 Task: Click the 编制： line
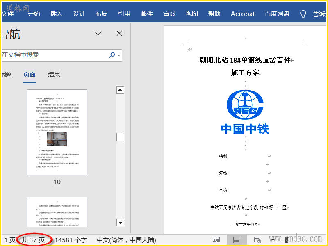(x=224, y=156)
